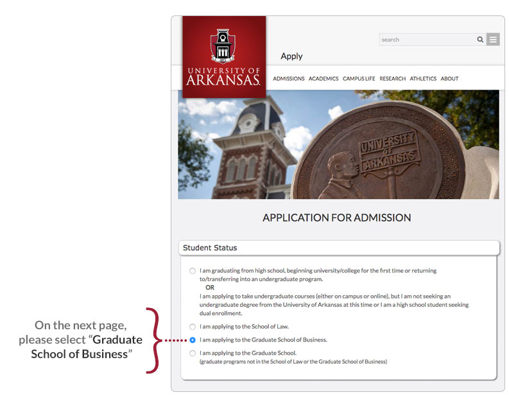Click the Apply heading link
Screen dimensions: 509x415
(291, 56)
